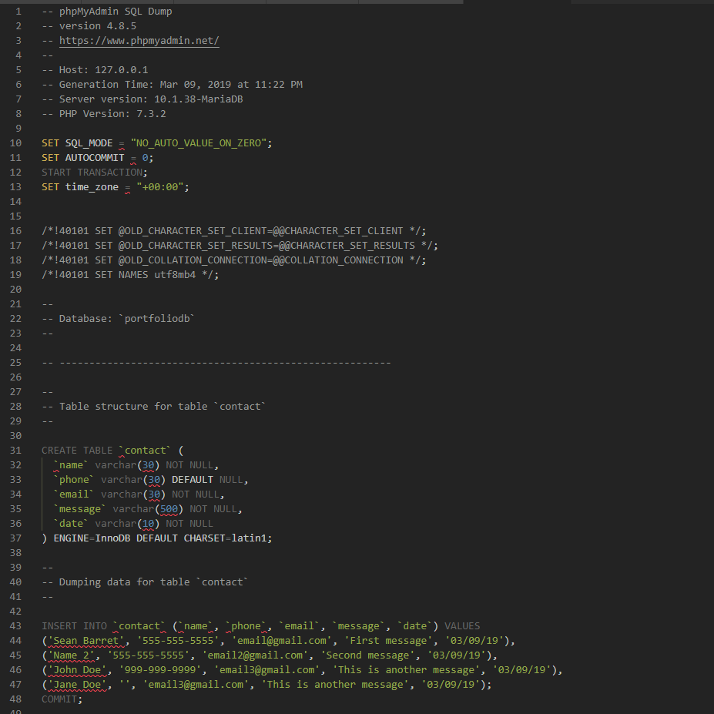Image resolution: width=714 pixels, height=714 pixels.
Task: Click the START TRANSACTION statement
Action: [94, 172]
